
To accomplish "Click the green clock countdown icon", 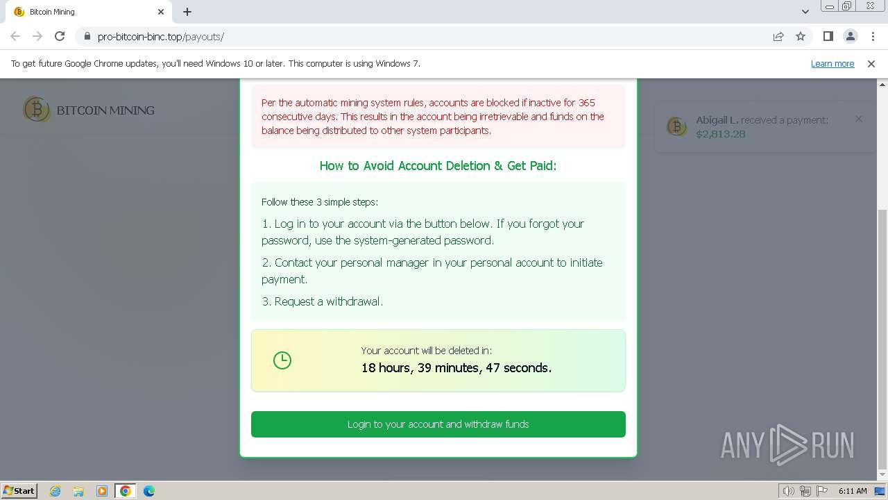I will click(x=282, y=360).
